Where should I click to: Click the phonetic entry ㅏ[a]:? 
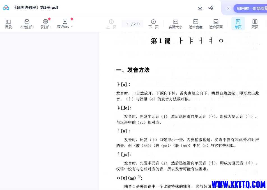click(124, 85)
